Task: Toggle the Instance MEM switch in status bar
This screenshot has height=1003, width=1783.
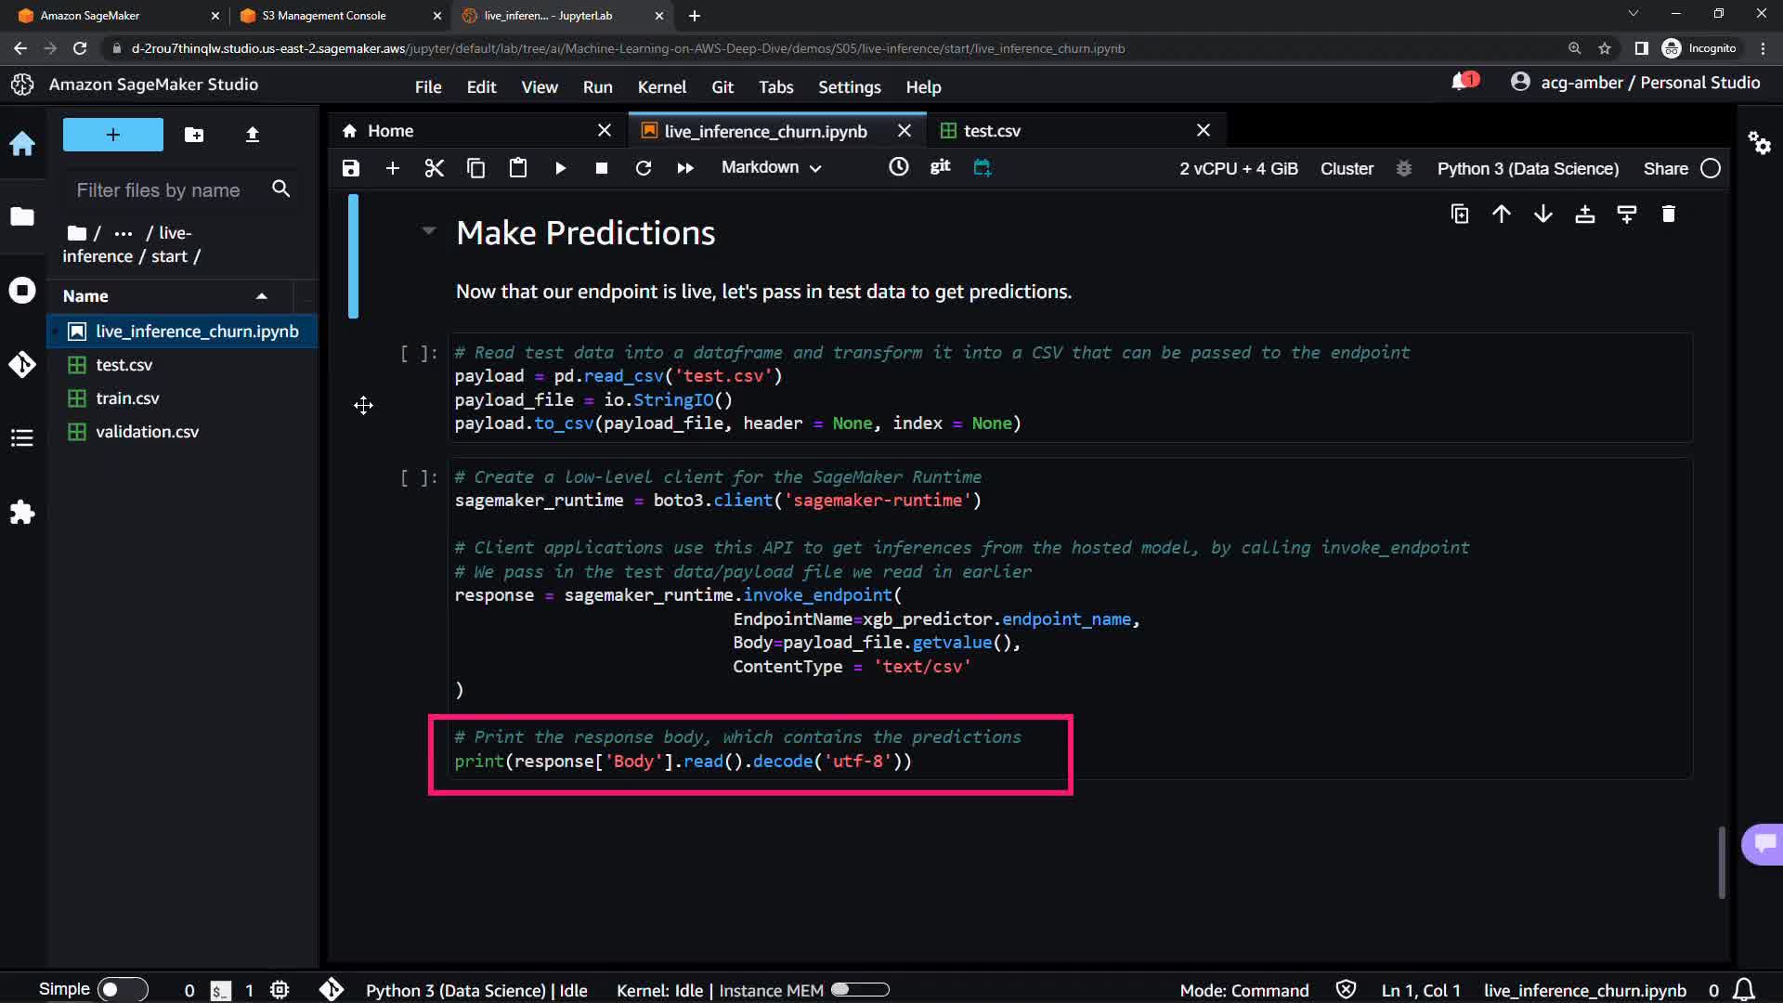Action: click(859, 990)
